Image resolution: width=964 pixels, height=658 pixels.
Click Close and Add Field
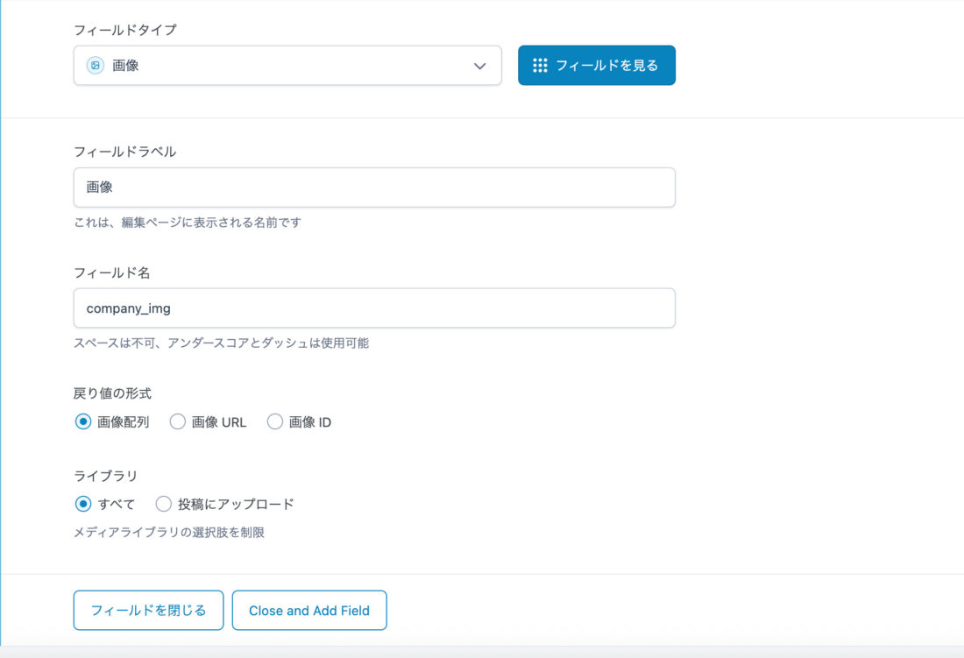coord(309,610)
